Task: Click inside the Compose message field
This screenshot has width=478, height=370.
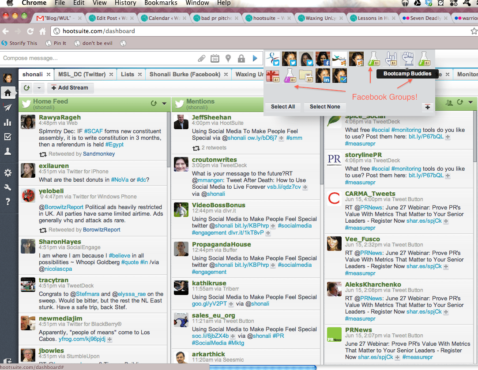Action: 88,58
